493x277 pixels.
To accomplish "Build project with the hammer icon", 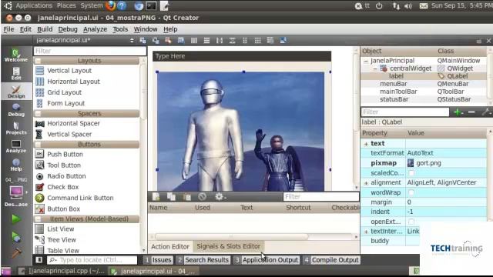I will (16, 253).
